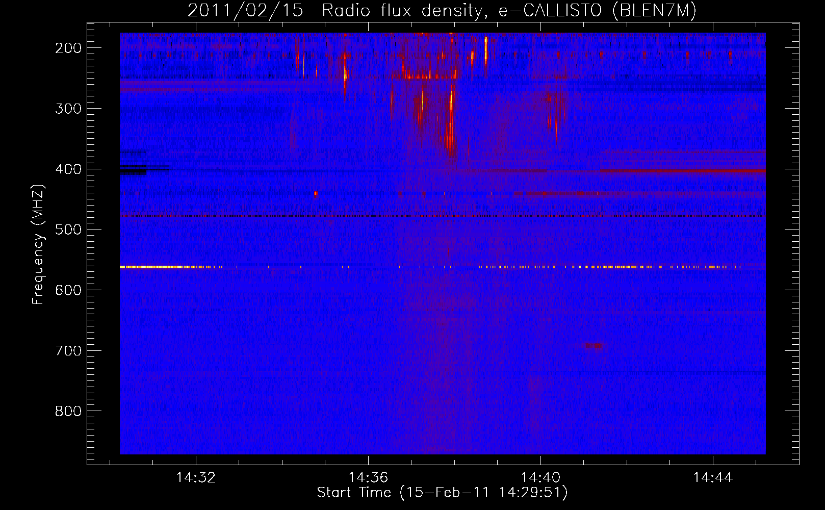
Task: Click the 14:44 time tick label
Action: point(713,478)
